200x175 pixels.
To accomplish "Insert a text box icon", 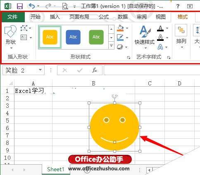I will click(24, 37).
